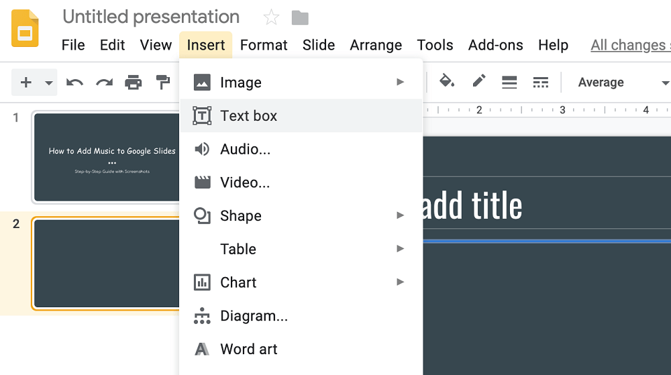Click the All changes saved link
This screenshot has height=375, width=671.
(631, 45)
